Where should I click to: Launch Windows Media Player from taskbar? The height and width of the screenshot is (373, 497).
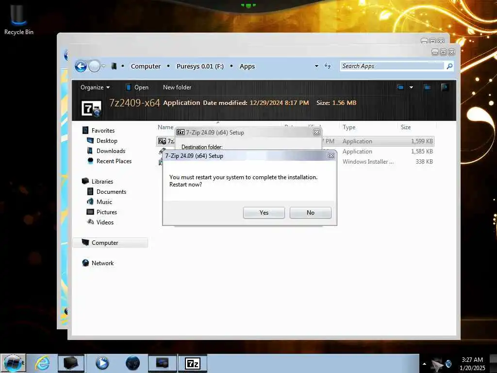click(102, 363)
